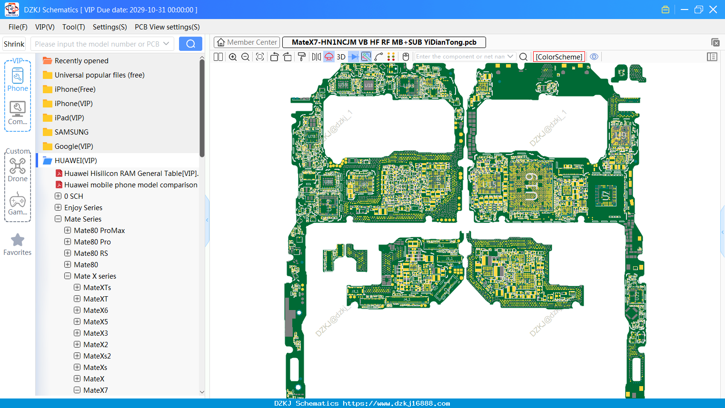Expand the MateXTs node
This screenshot has height=408, width=725.
coord(77,287)
